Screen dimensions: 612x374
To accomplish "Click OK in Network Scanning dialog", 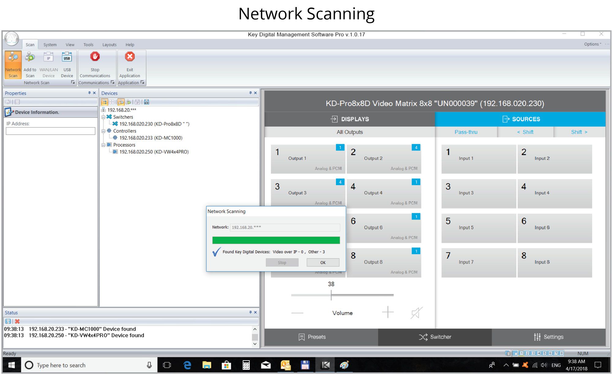I will (323, 262).
